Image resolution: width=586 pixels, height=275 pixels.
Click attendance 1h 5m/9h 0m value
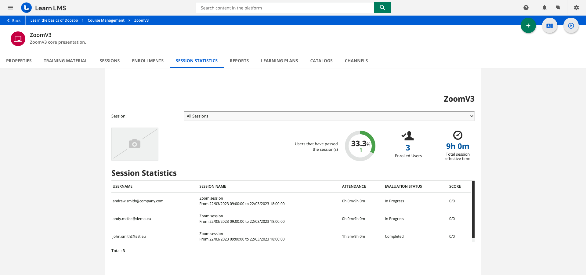coord(353,237)
